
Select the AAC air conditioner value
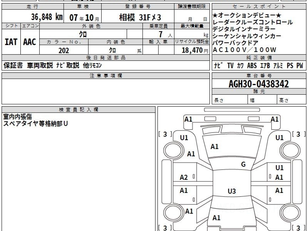(x=30, y=42)
